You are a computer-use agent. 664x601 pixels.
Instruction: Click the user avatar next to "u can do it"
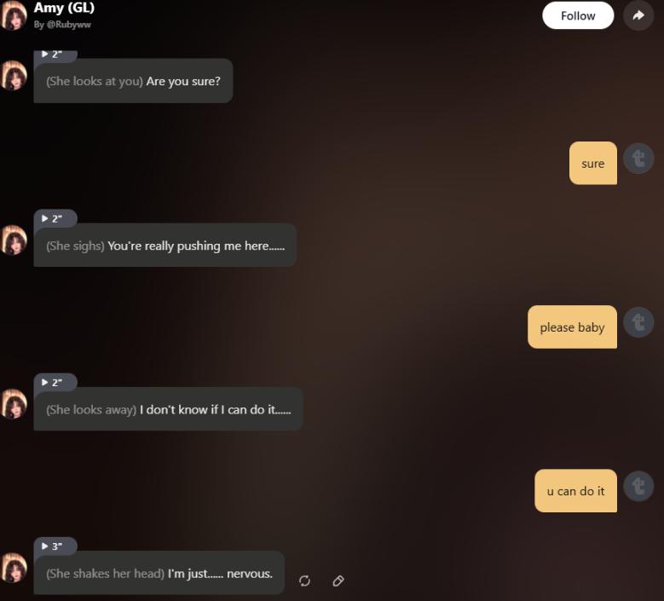[638, 487]
